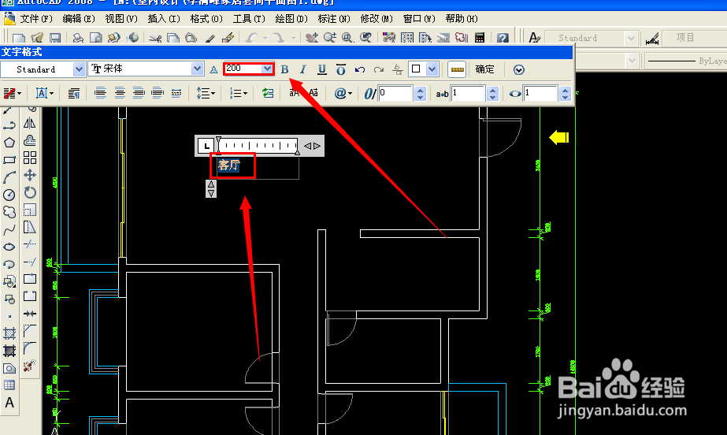Convert text to lowercase icon
Viewport: 727px width, 435px height.
pyautogui.click(x=313, y=93)
